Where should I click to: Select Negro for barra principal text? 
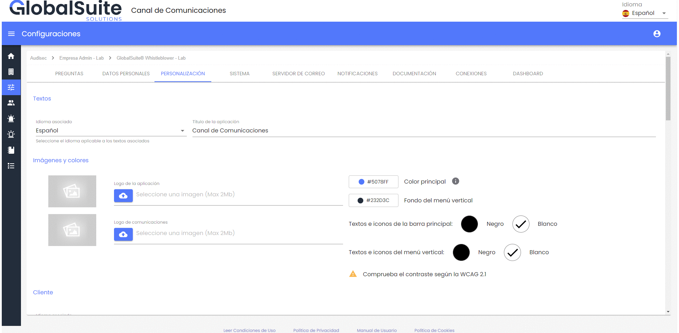click(x=469, y=224)
